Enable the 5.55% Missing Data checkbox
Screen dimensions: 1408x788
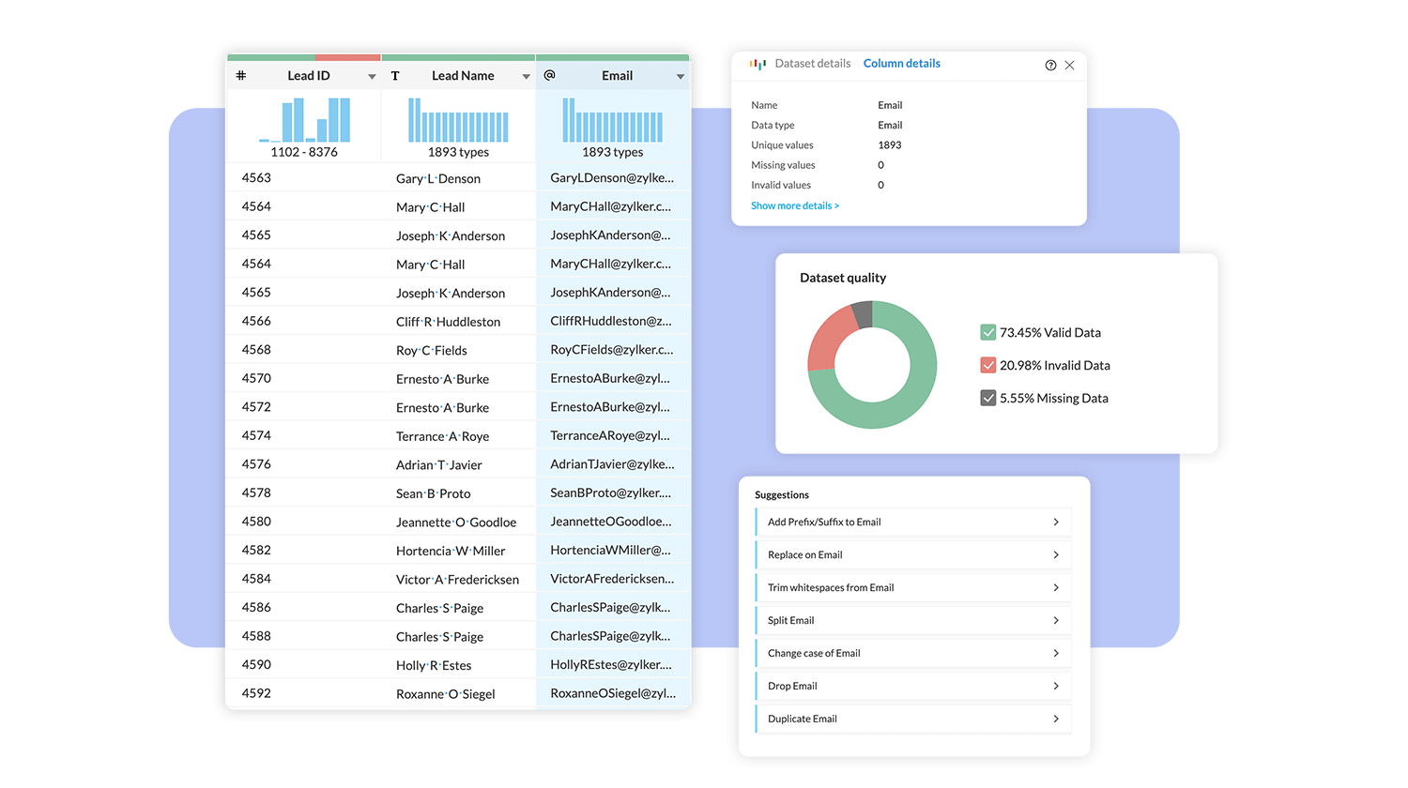[x=987, y=398]
